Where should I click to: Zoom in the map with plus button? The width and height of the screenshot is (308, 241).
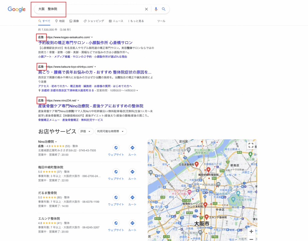[x=251, y=232]
